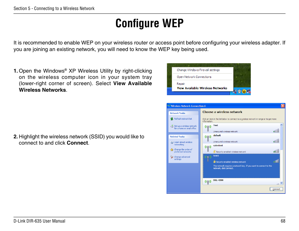
Task: Click the wireless network tray icon with red X
Action: point(235,91)
